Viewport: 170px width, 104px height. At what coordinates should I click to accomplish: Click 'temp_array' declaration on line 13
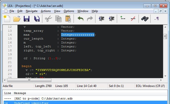(33, 31)
